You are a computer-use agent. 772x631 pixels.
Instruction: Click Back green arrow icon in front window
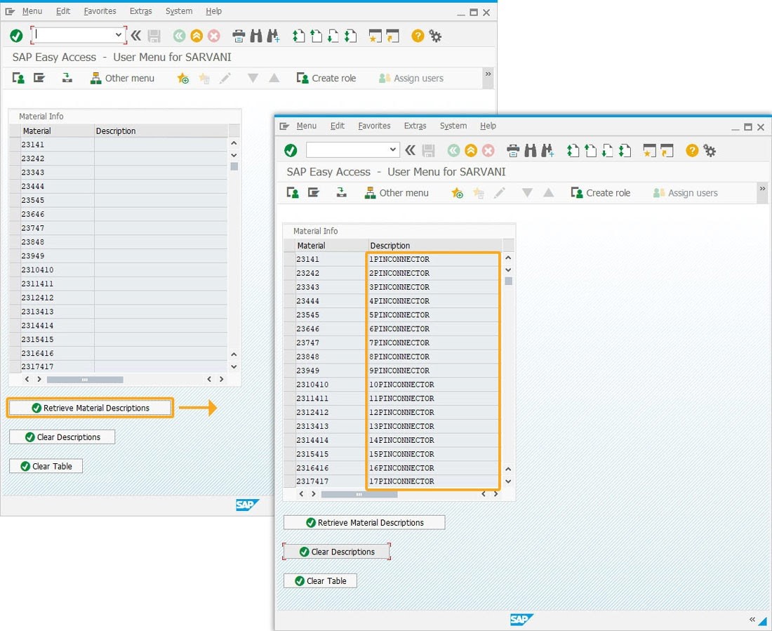point(453,150)
